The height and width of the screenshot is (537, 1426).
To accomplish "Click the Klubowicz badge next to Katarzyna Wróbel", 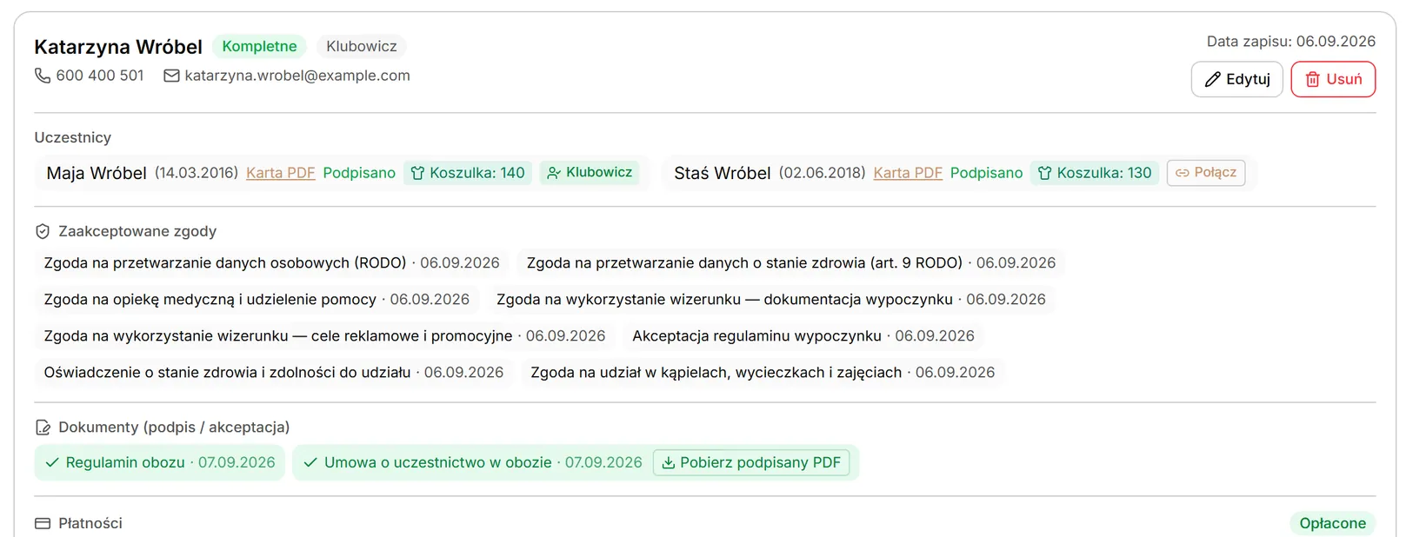I will point(362,46).
